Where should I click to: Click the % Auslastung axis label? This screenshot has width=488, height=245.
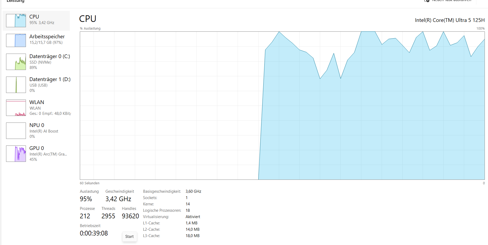90,29
